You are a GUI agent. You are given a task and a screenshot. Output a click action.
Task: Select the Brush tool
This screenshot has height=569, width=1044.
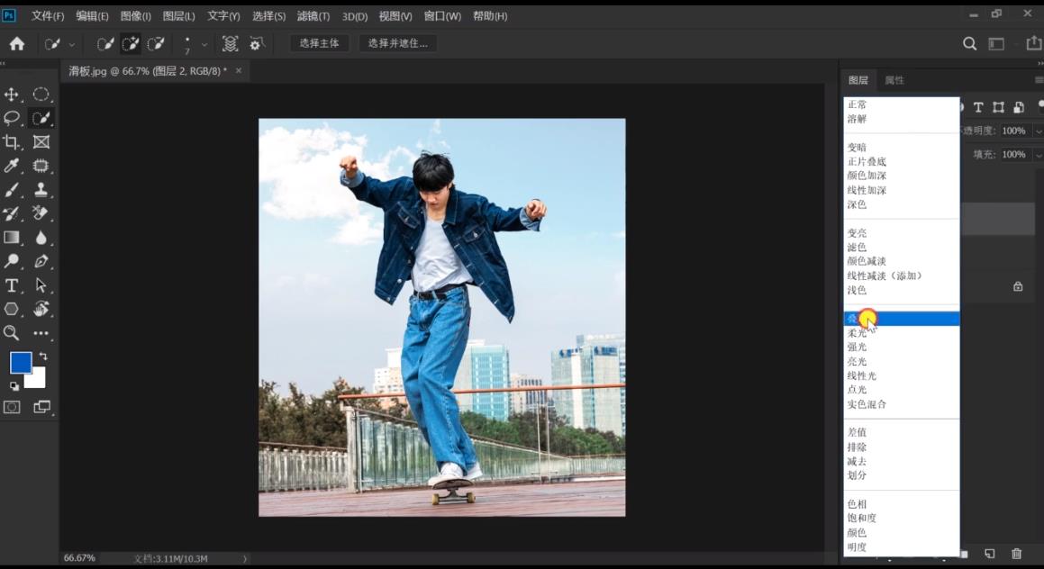[x=12, y=190]
